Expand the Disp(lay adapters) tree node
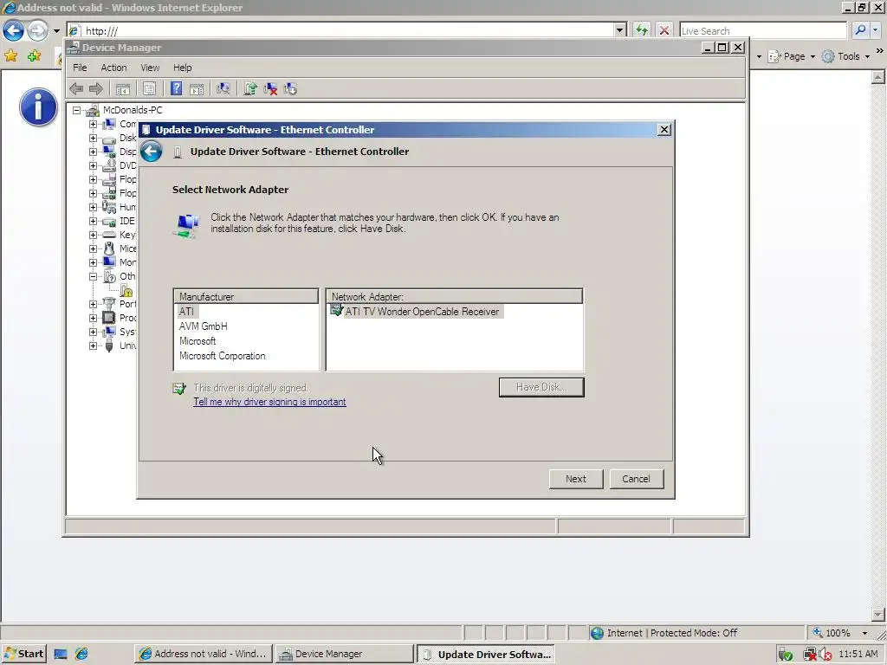This screenshot has height=665, width=887. pos(93,152)
